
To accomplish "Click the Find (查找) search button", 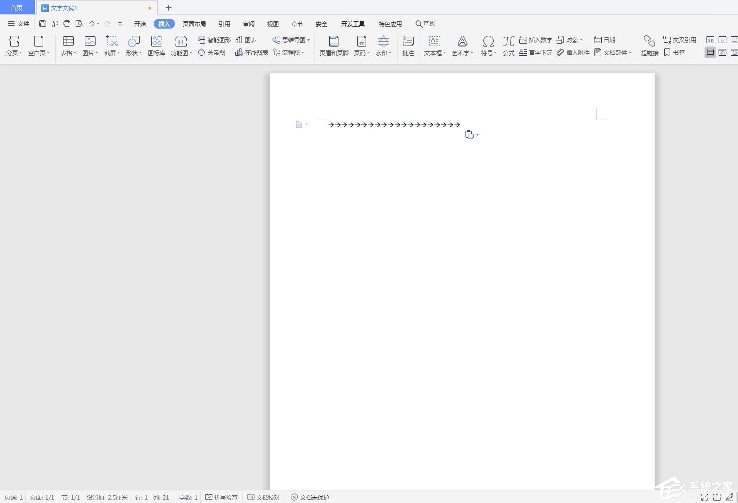I will (x=425, y=24).
